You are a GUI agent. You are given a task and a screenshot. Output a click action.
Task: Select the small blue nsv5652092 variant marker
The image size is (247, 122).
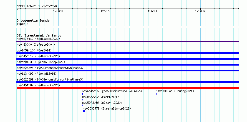[83, 100]
